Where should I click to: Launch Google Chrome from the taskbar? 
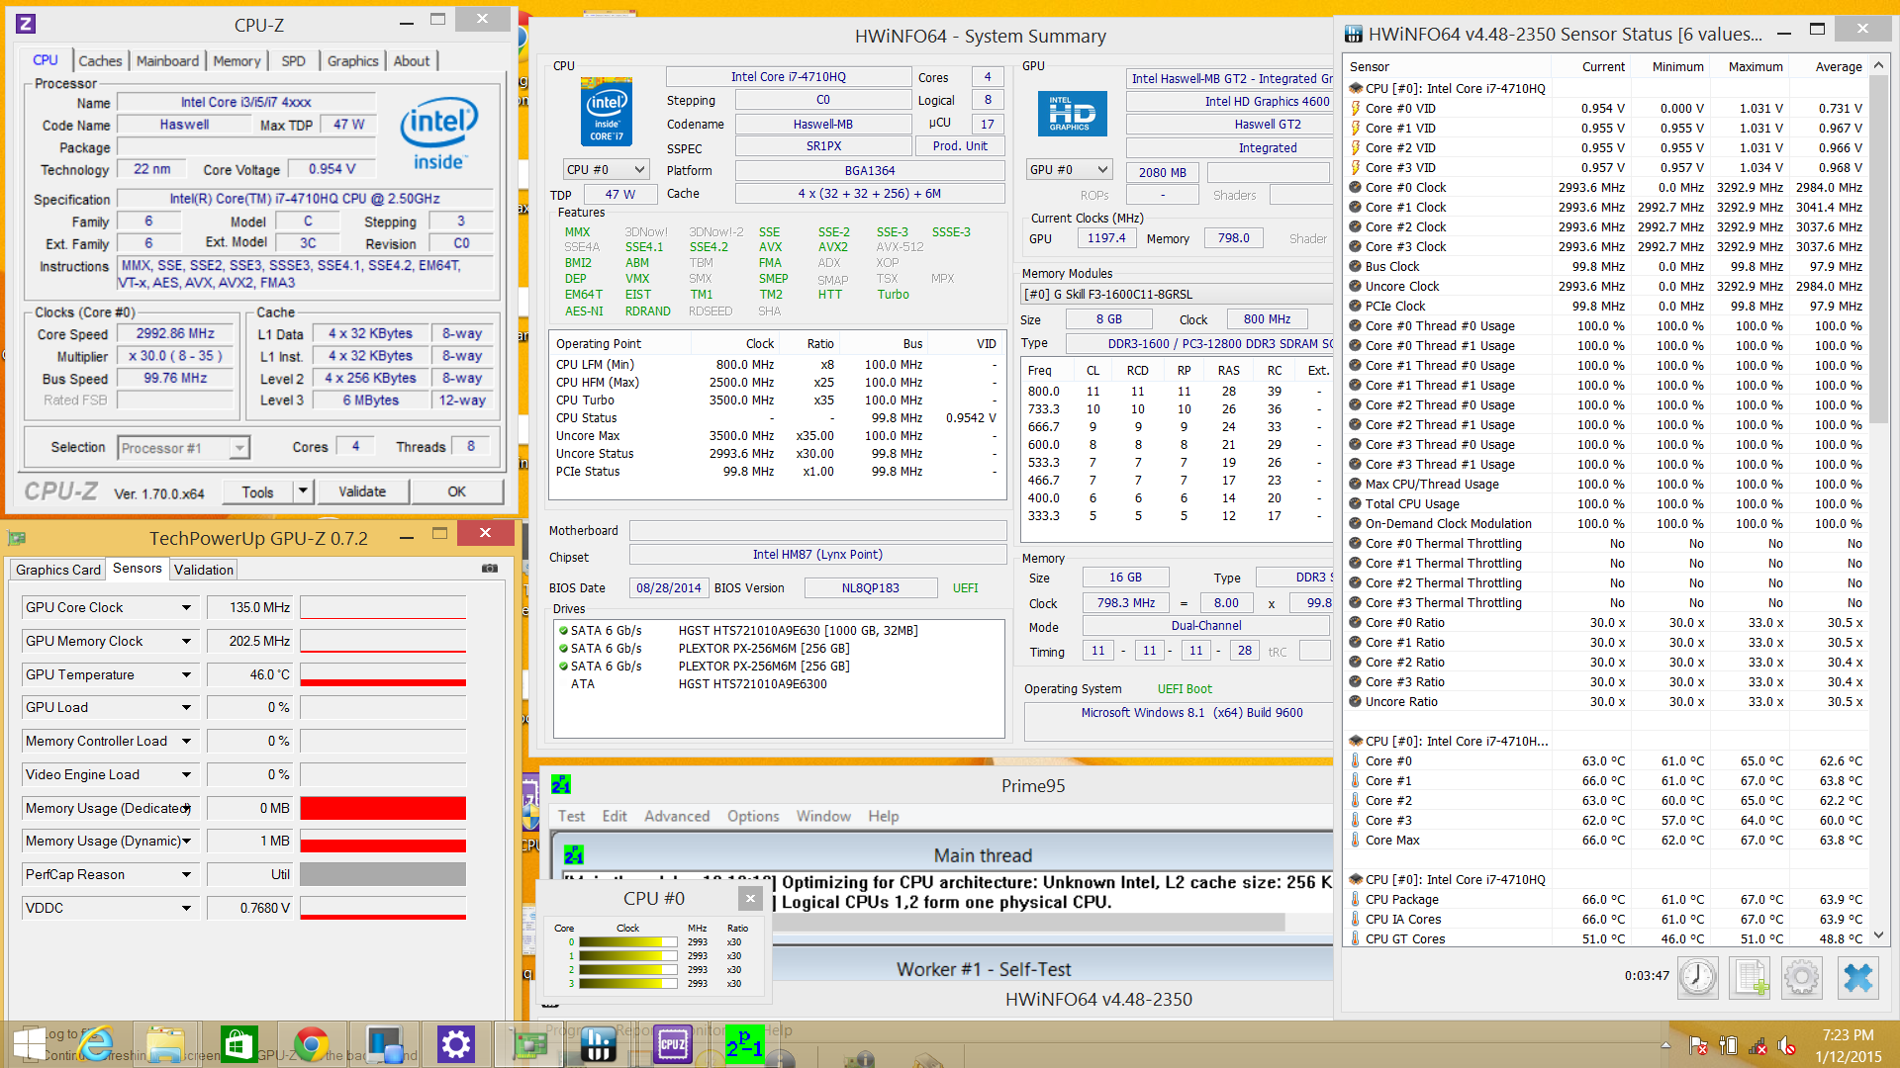(311, 1044)
